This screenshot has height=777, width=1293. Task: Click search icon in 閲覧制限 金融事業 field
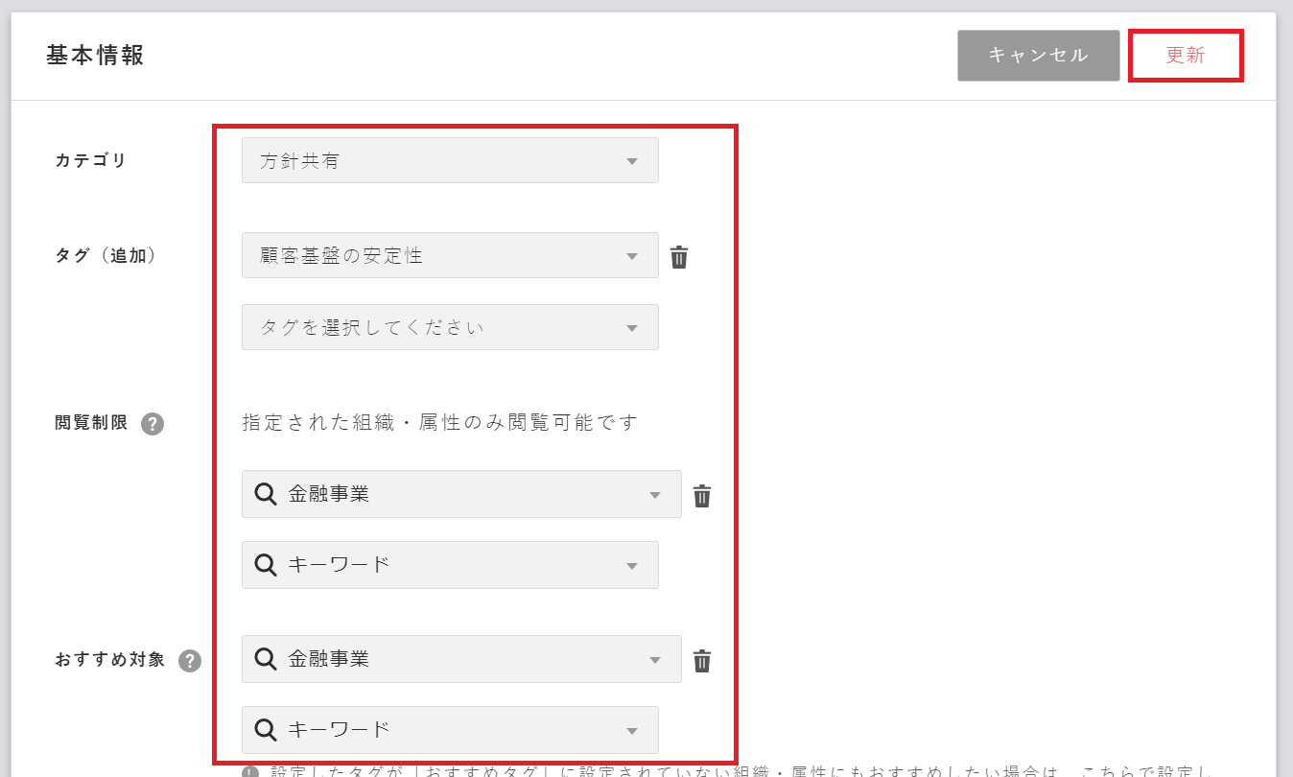click(266, 495)
